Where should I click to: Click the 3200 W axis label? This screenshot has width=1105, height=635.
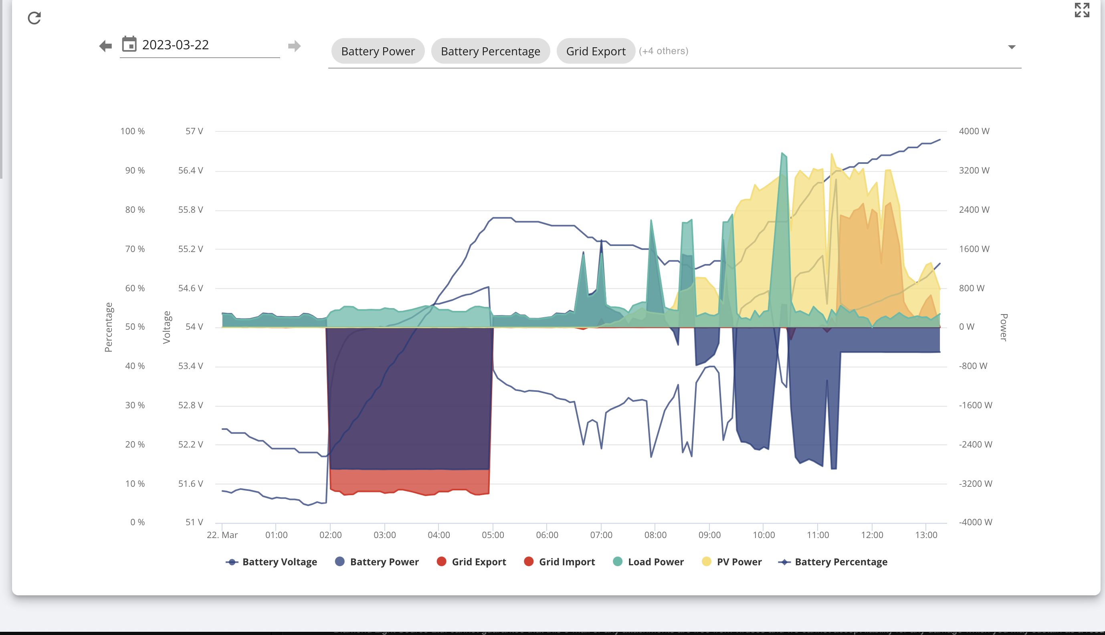click(974, 171)
